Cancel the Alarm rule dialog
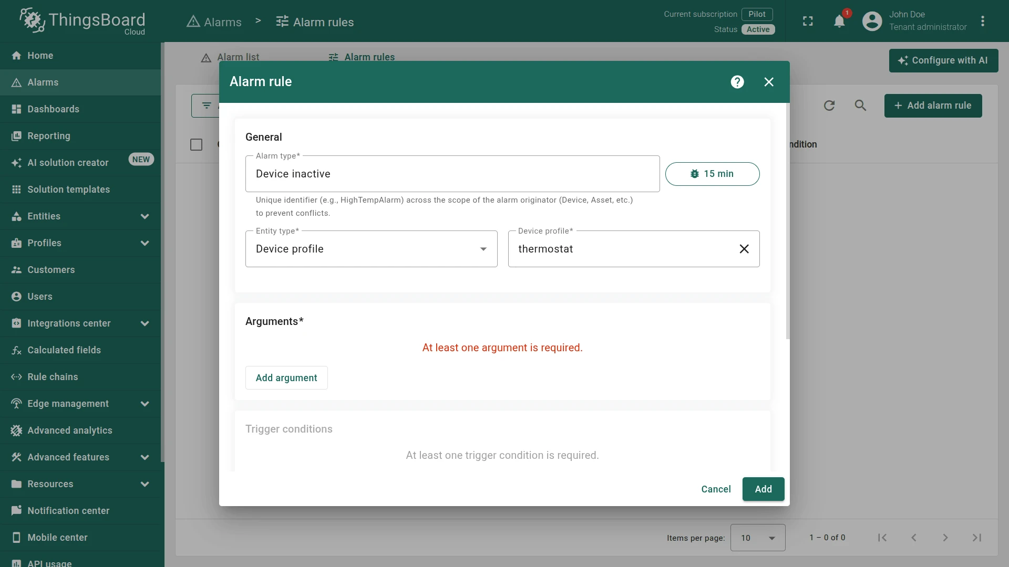 coord(716,489)
